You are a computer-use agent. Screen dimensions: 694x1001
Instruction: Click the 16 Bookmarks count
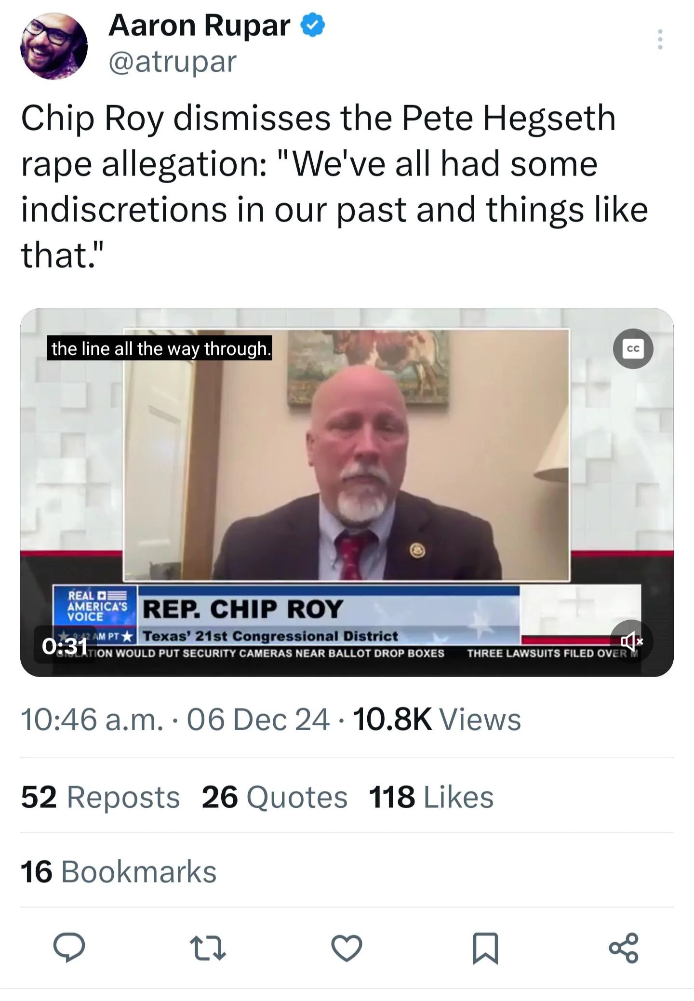(119, 871)
